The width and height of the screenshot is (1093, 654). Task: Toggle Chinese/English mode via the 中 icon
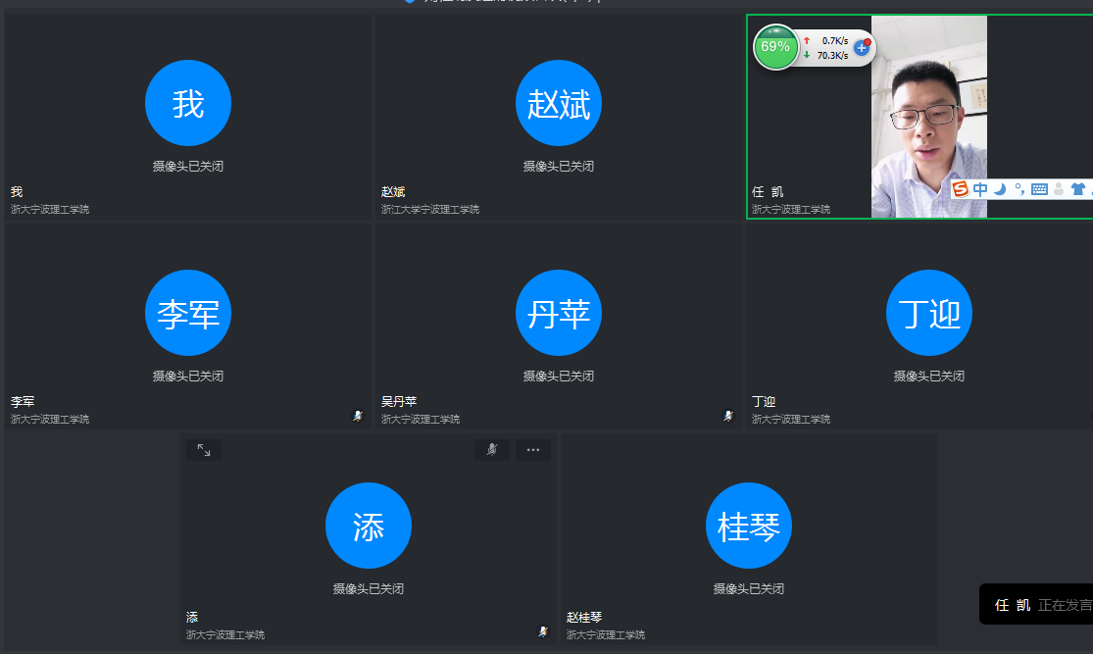(980, 189)
